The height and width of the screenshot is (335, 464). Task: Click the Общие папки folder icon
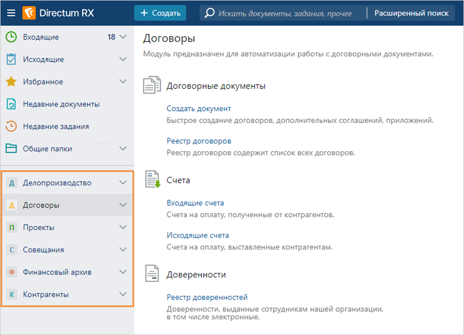[x=11, y=149]
